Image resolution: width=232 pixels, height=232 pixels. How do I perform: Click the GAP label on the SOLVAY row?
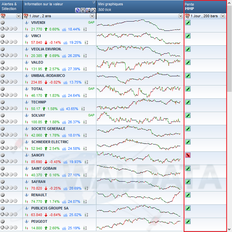[91, 115]
